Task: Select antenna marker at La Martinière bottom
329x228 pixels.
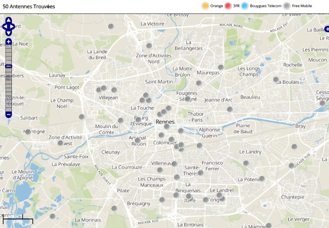Action: pyautogui.click(x=269, y=226)
